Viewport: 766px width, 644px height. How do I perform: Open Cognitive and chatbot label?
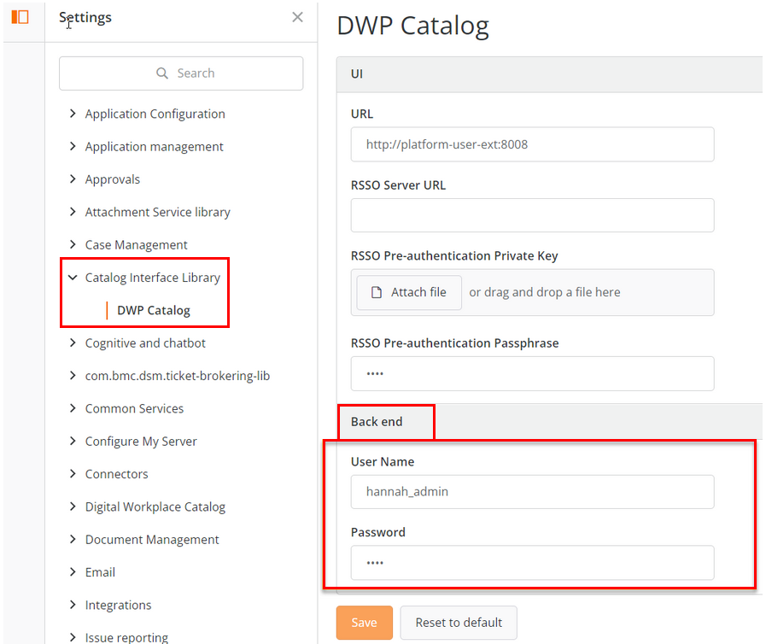pyautogui.click(x=145, y=343)
